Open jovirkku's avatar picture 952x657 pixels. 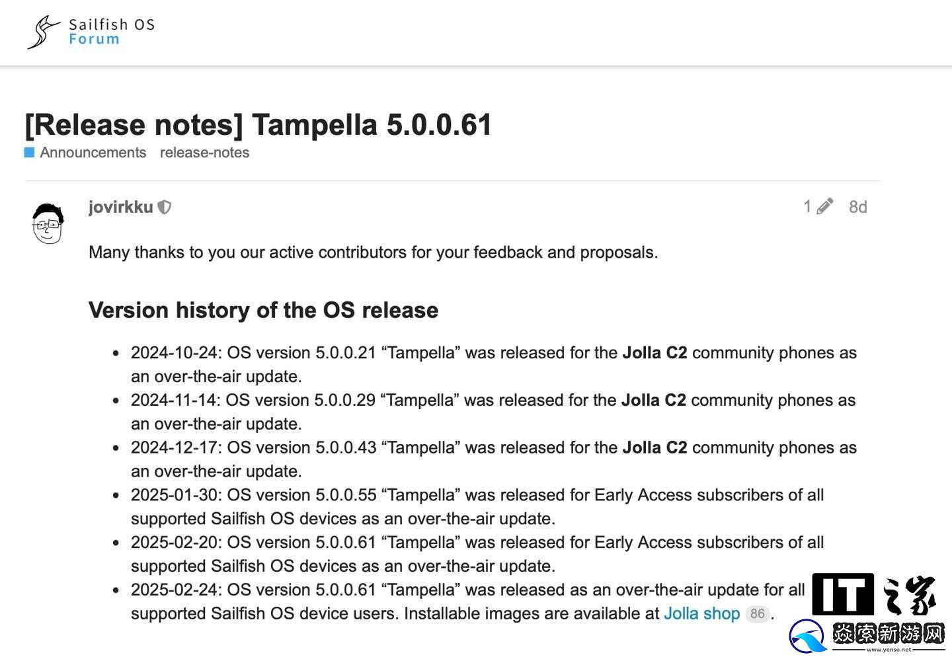[x=48, y=223]
